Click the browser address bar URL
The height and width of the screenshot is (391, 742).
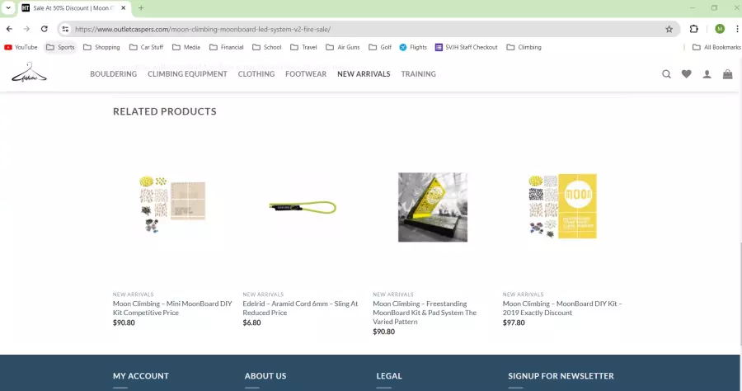[x=203, y=30]
